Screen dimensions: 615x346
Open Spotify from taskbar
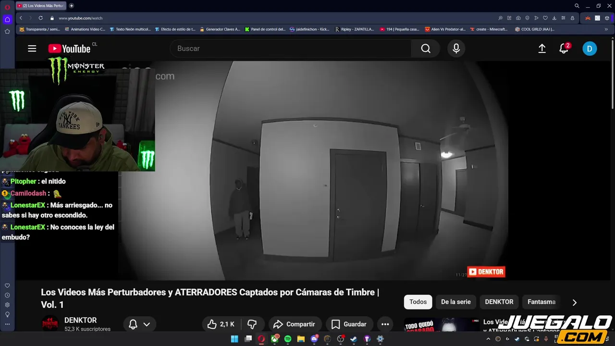pos(287,339)
